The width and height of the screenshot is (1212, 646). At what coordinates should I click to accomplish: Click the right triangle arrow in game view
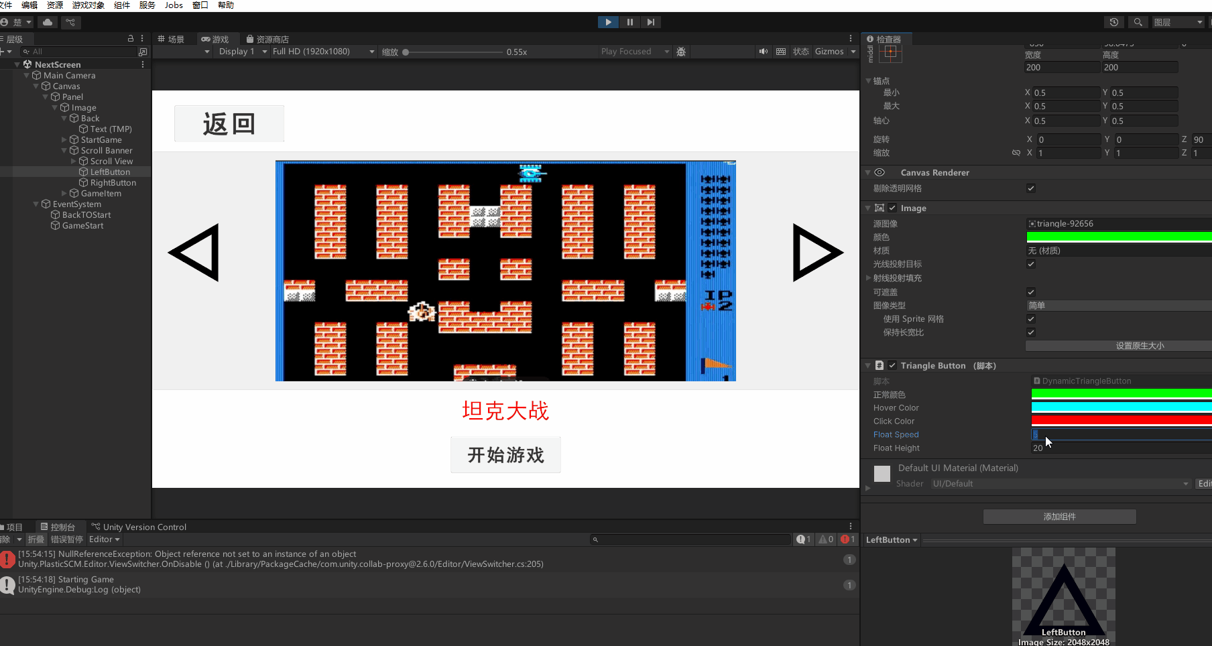coord(817,253)
